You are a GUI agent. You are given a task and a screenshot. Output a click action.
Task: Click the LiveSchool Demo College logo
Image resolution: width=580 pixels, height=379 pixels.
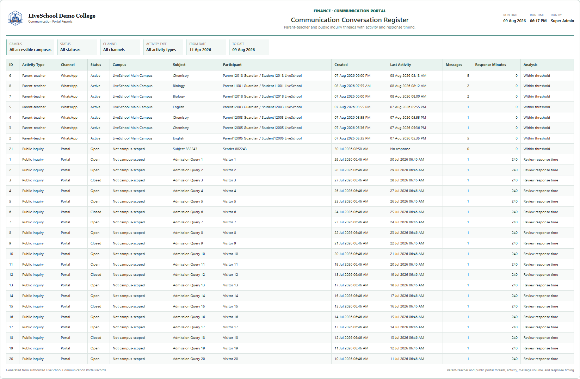(x=15, y=18)
